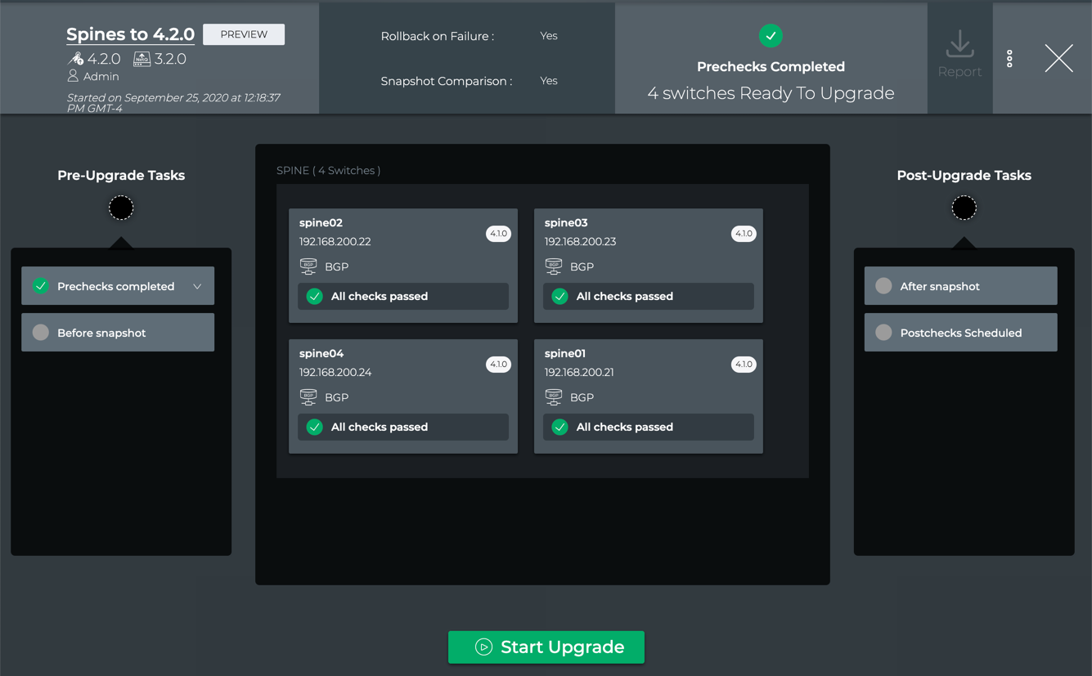Expand All checks passed on spine02

pyautogui.click(x=403, y=297)
